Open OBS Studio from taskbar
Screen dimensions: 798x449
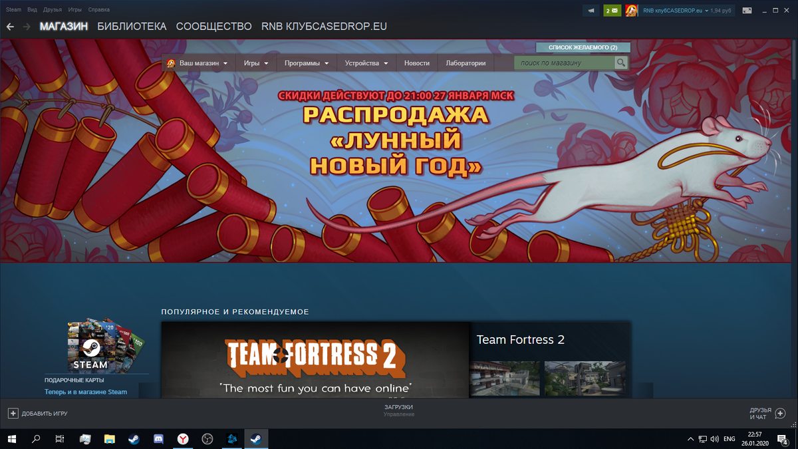pyautogui.click(x=207, y=439)
